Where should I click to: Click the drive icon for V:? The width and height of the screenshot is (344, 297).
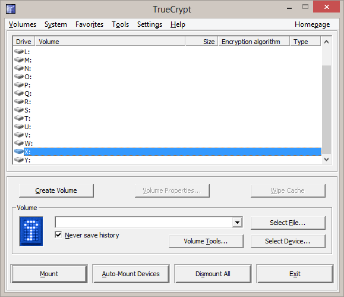pyautogui.click(x=19, y=135)
